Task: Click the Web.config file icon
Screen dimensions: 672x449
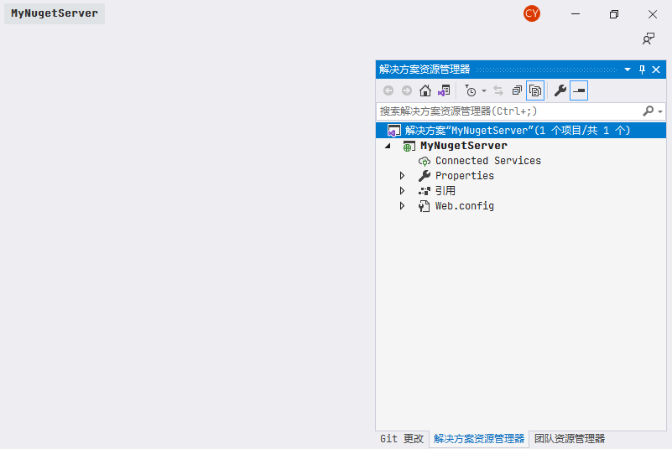Action: (425, 206)
